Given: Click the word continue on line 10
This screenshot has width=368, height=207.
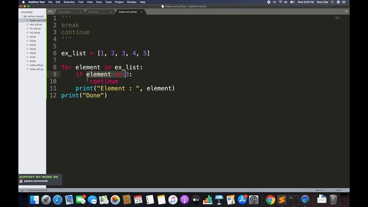Looking at the screenshot, I should pos(104,81).
